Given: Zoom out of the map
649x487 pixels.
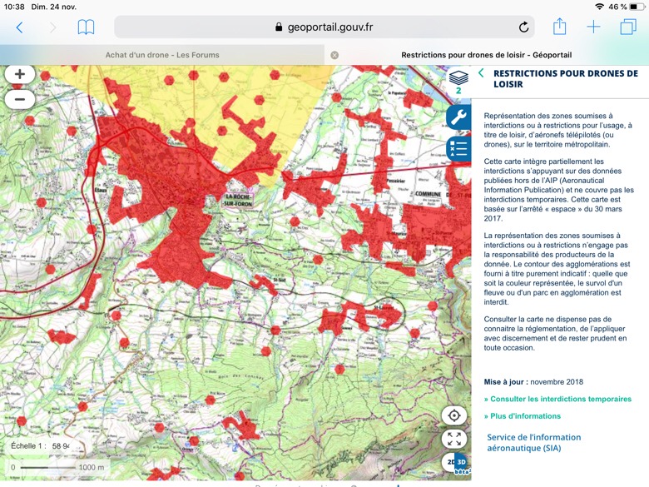Looking at the screenshot, I should (20, 98).
